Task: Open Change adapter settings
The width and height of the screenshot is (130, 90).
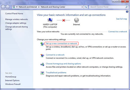Action: click(16, 23)
